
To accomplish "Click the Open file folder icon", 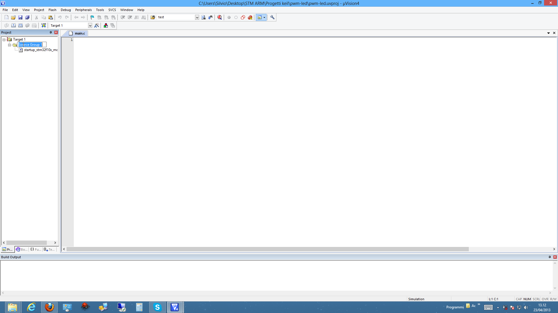I will [x=13, y=17].
